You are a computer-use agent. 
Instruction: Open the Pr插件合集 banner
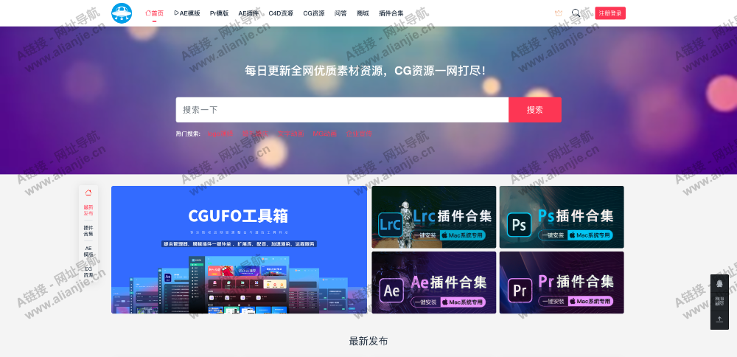[x=562, y=283]
